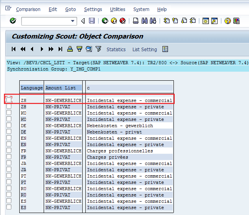
Task: Open the Comparison menu
Action: (x=28, y=9)
